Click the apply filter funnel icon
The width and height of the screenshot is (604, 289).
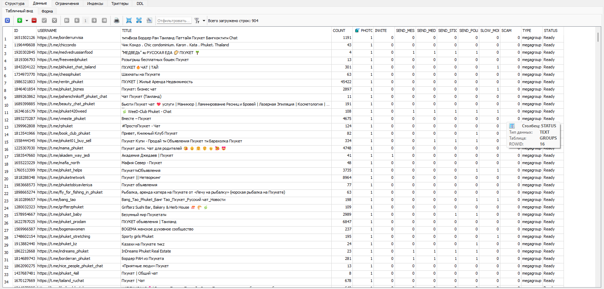[x=197, y=21]
